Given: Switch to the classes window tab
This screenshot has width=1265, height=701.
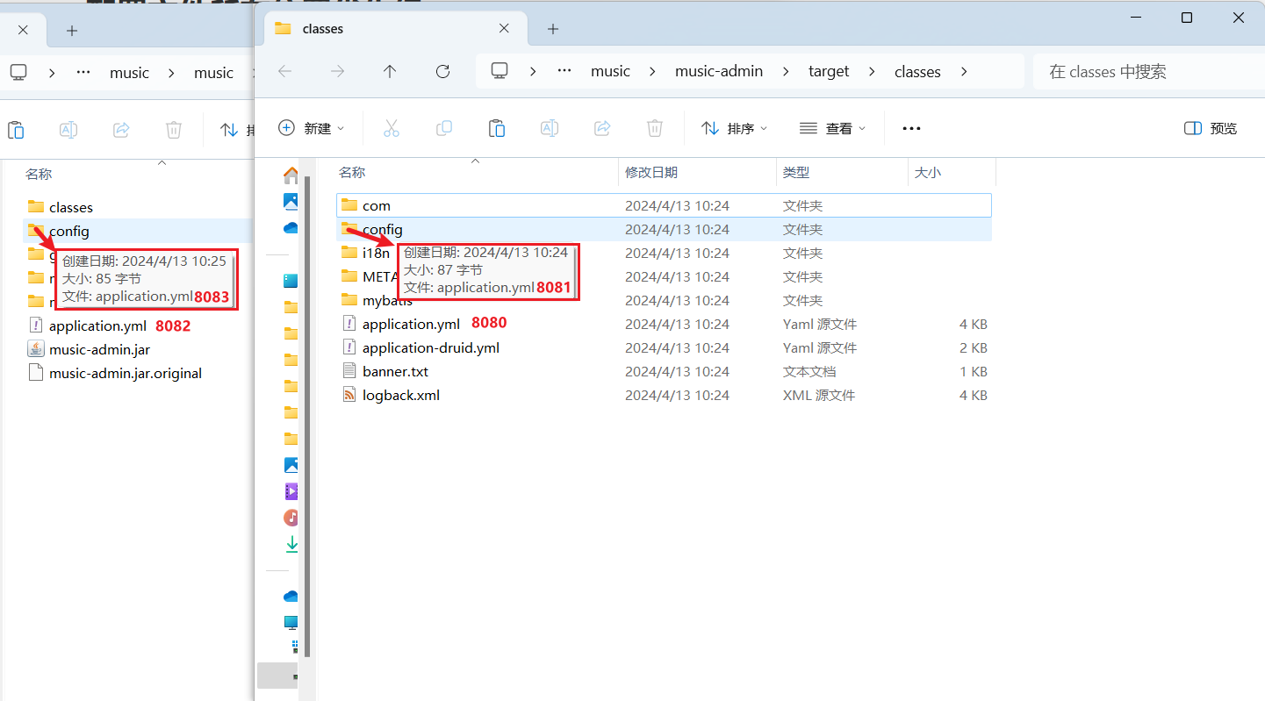Looking at the screenshot, I should [386, 29].
